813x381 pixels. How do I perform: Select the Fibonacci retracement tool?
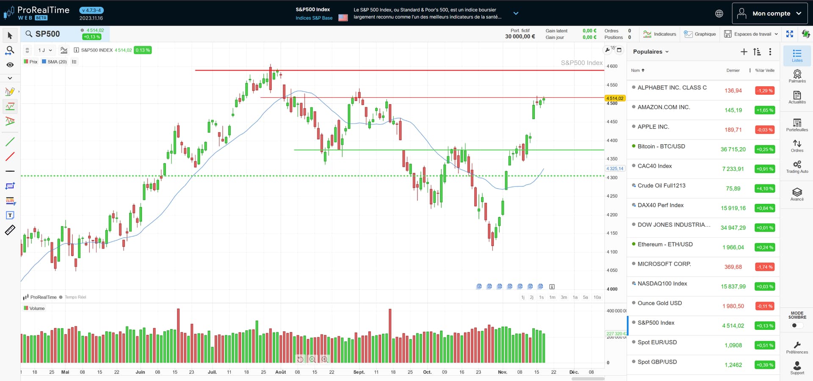pyautogui.click(x=10, y=201)
